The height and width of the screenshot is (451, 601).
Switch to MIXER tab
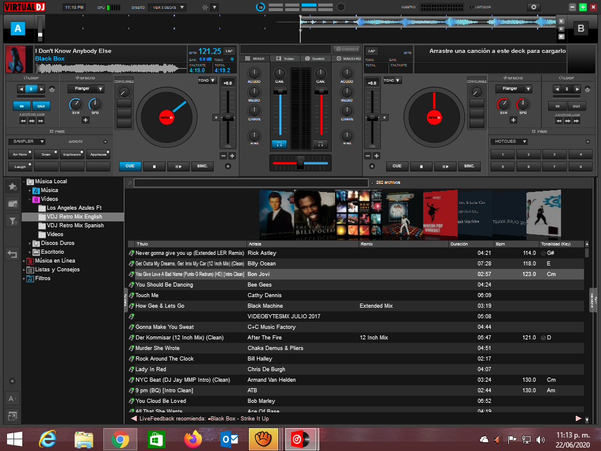(255, 59)
